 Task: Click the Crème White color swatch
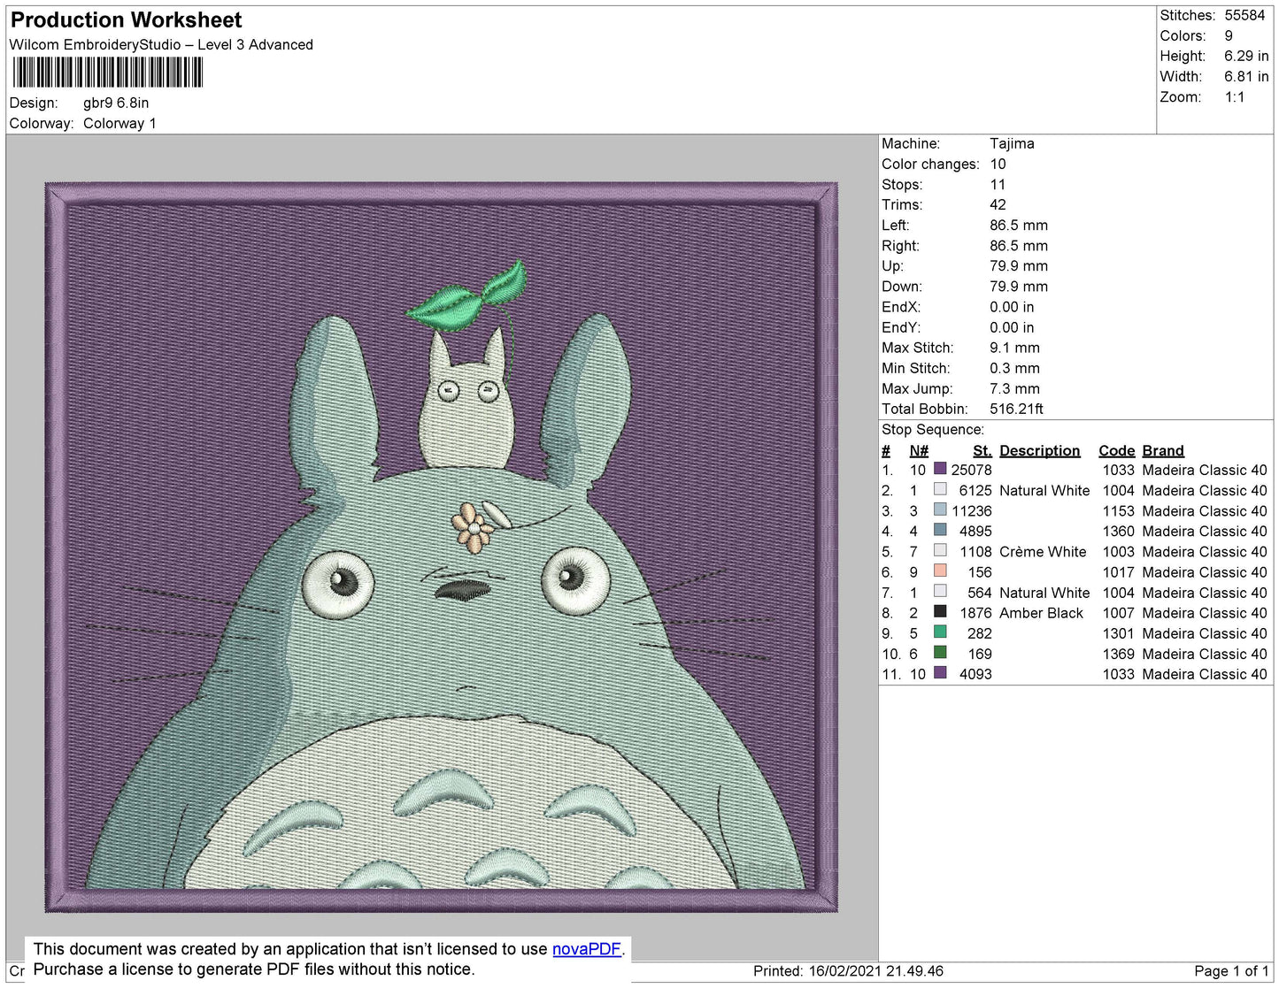coord(940,551)
